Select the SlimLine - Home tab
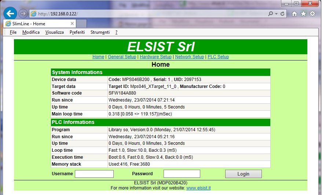The image size is (322, 195). coord(40,23)
